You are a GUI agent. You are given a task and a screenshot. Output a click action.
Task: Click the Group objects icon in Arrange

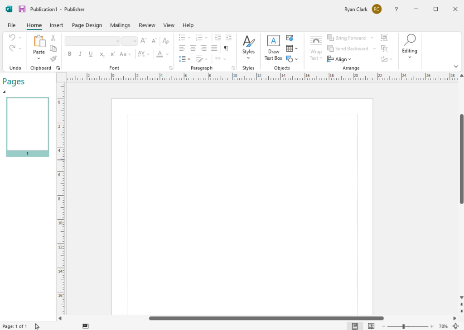[x=384, y=38]
